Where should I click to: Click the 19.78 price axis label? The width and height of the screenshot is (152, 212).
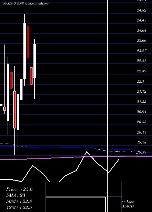pyautogui.click(x=141, y=142)
